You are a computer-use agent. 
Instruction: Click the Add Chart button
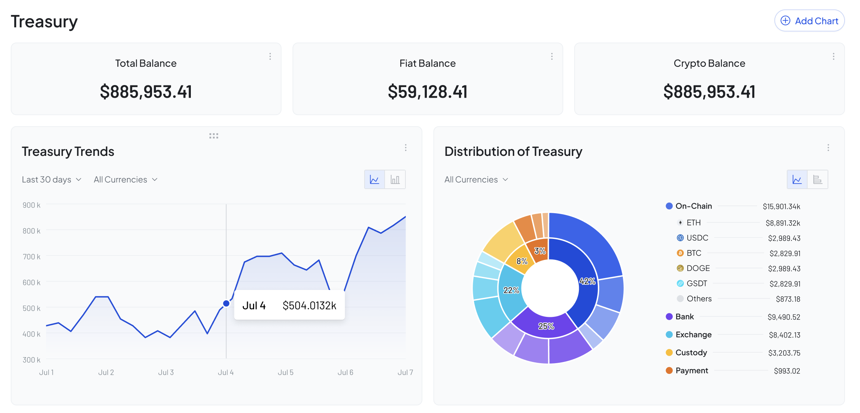tap(809, 21)
